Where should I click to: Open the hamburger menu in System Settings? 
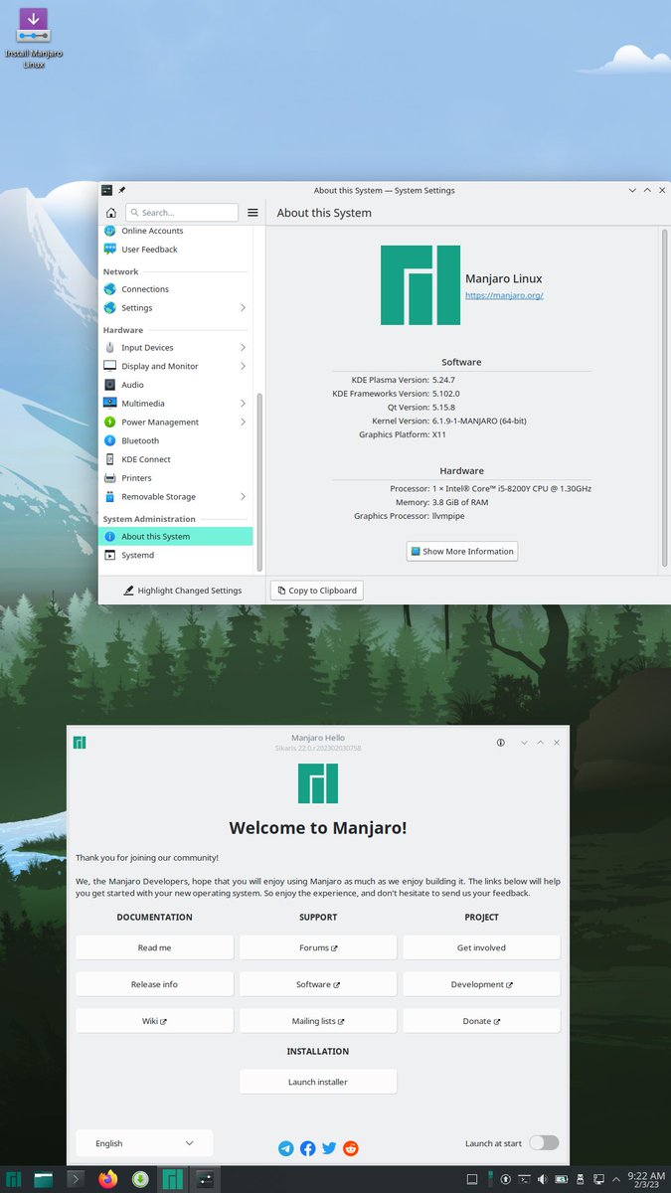[252, 213]
